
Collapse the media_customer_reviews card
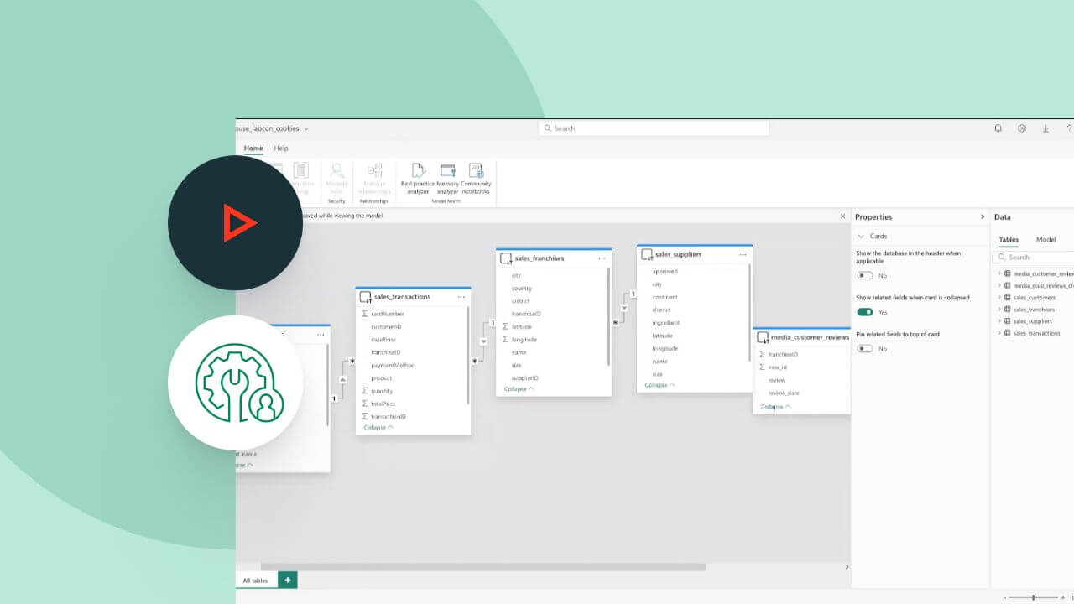click(x=776, y=407)
